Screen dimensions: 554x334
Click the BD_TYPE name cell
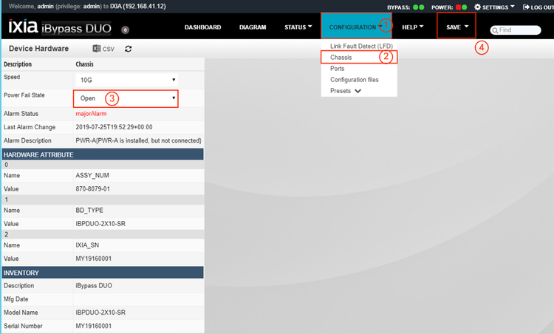[x=89, y=211]
